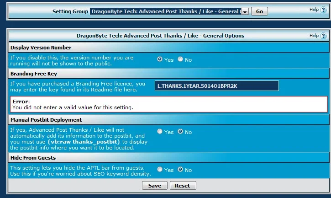Select Yes for Display Version Number
The height and width of the screenshot is (198, 331).
(160, 59)
